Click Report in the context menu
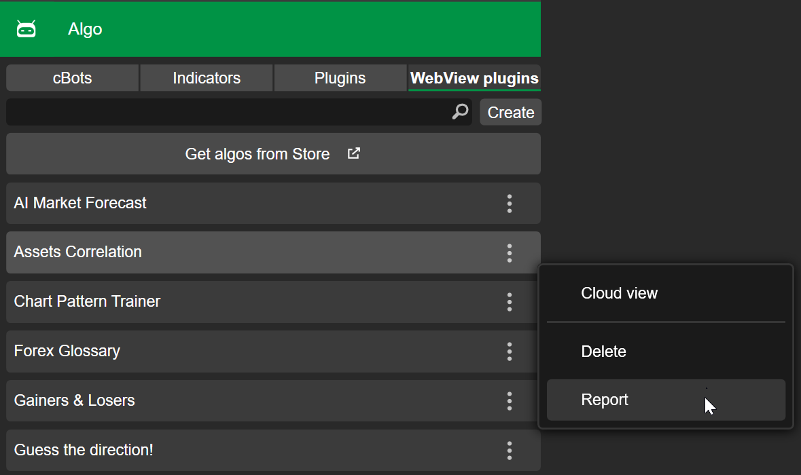 click(605, 400)
